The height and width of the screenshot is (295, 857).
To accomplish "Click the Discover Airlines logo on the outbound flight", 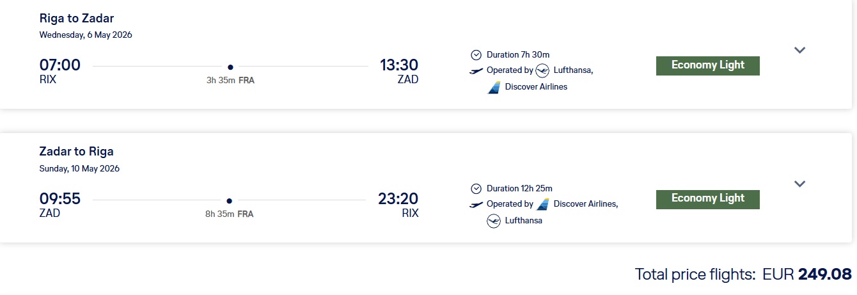I will 494,87.
